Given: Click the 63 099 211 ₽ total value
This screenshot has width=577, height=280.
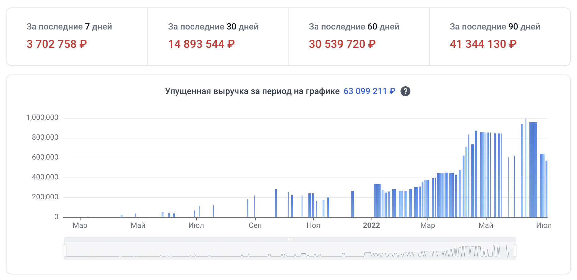Looking at the screenshot, I should point(369,91).
